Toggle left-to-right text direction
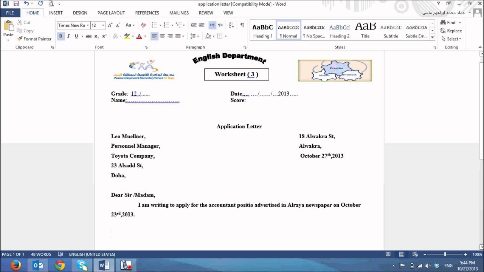This screenshot has width=484, height=272. 213,25
